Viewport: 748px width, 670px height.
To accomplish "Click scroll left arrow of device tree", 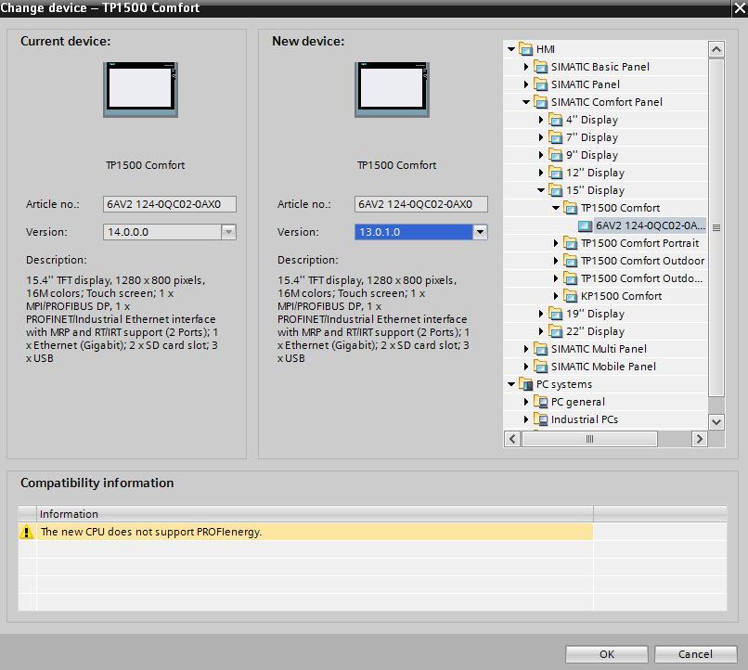I will click(512, 439).
